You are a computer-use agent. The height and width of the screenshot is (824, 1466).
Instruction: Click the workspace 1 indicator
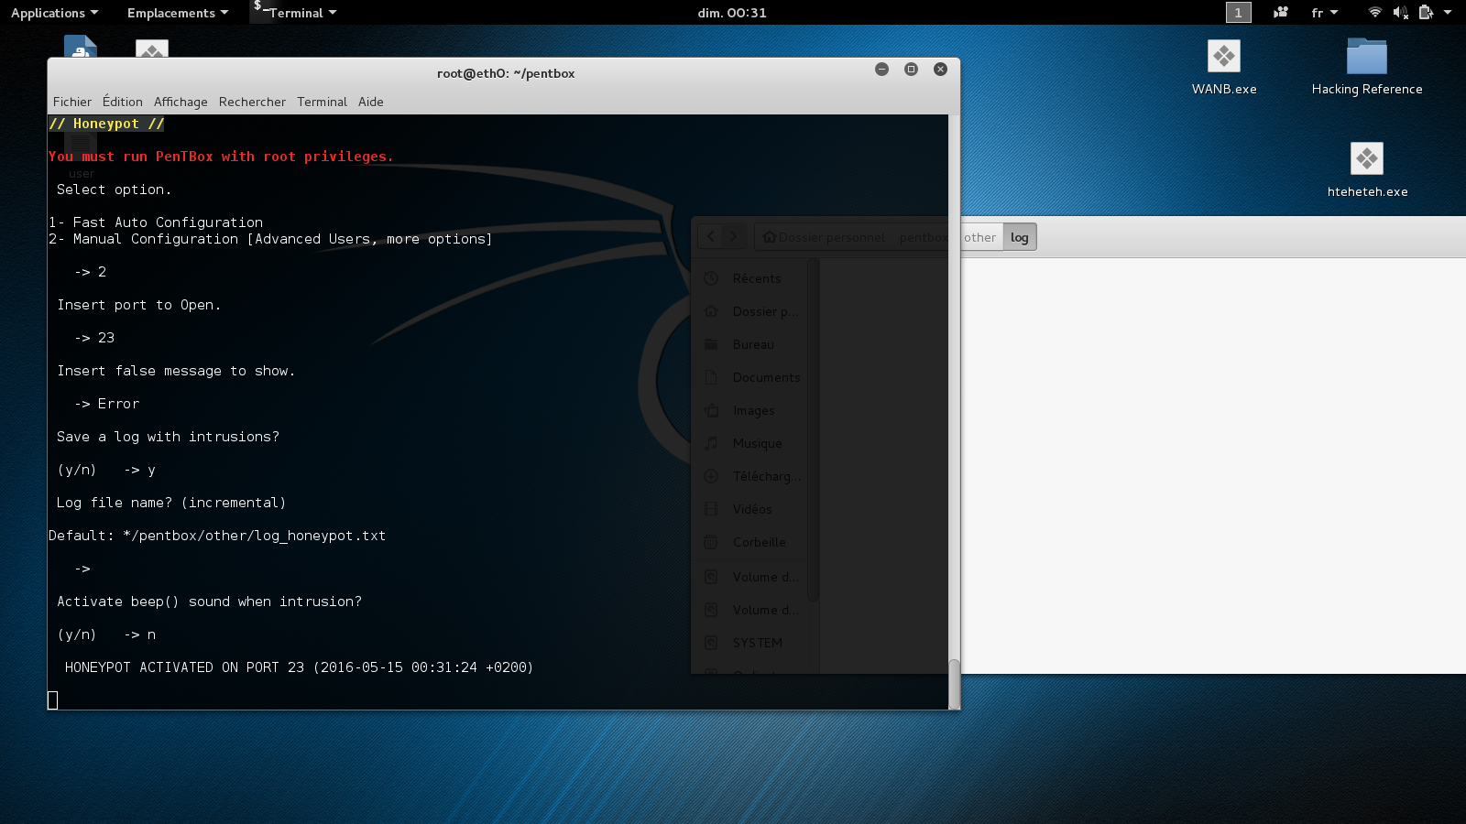coord(1238,13)
